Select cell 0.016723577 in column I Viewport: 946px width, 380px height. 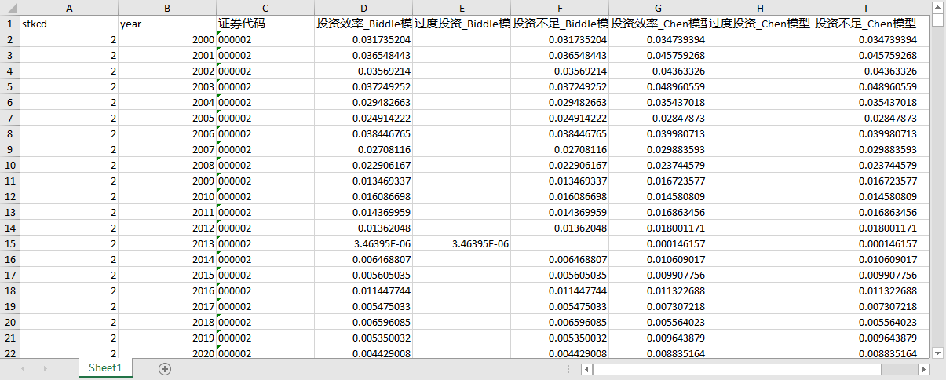coord(866,181)
